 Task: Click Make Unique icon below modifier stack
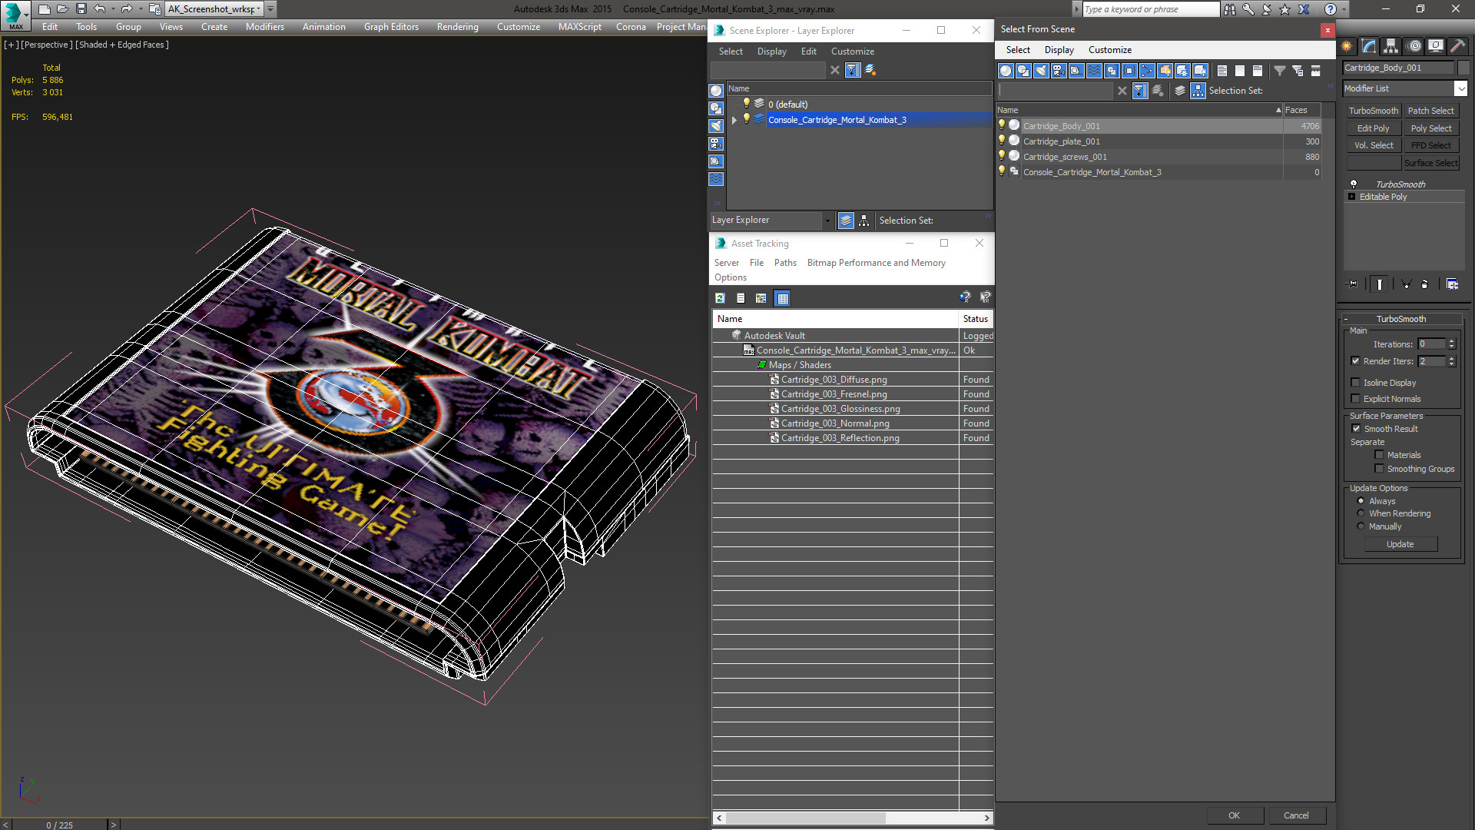(1407, 284)
